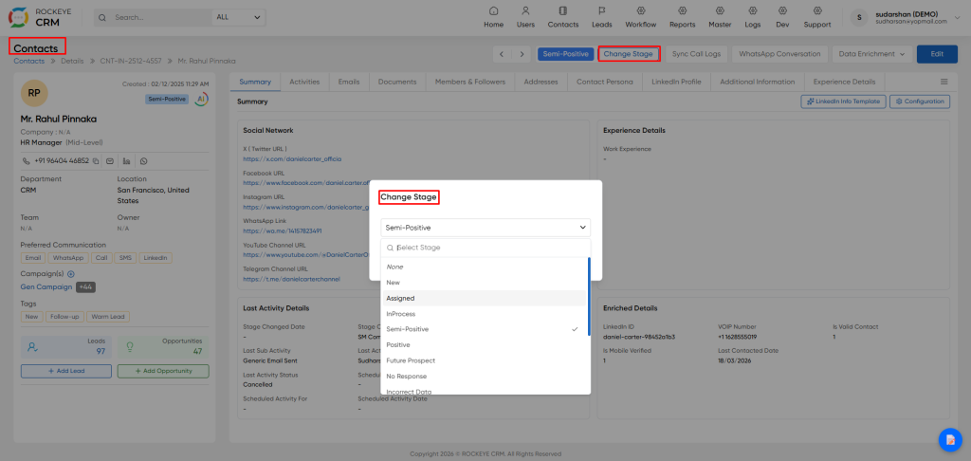The width and height of the screenshot is (971, 461).
Task: Open the Configuration button
Action: pos(920,101)
